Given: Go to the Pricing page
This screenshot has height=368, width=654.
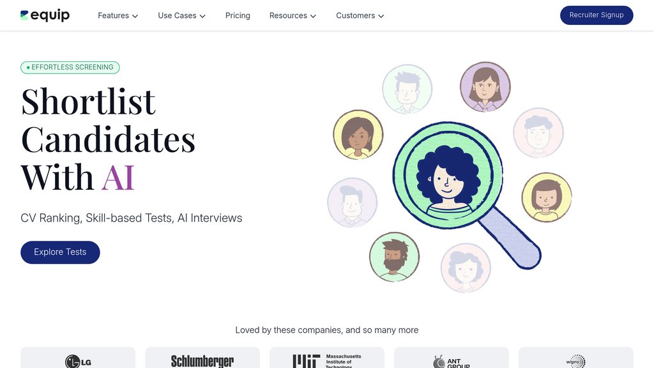Looking at the screenshot, I should coord(238,15).
